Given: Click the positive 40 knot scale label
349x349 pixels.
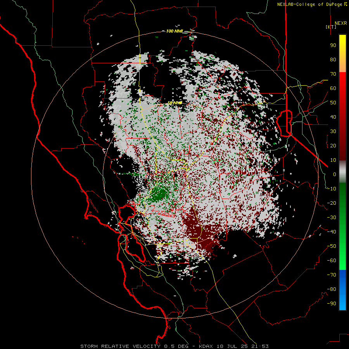Looking at the screenshot, I should [333, 117].
